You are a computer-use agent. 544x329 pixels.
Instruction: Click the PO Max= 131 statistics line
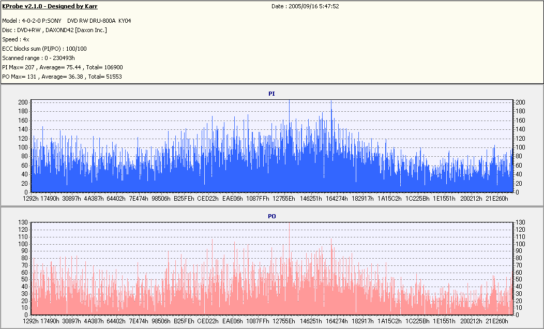click(62, 77)
